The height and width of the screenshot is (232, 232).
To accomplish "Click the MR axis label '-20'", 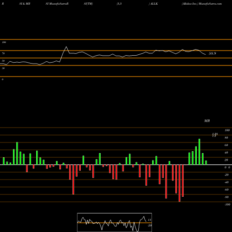I will 226,175.
